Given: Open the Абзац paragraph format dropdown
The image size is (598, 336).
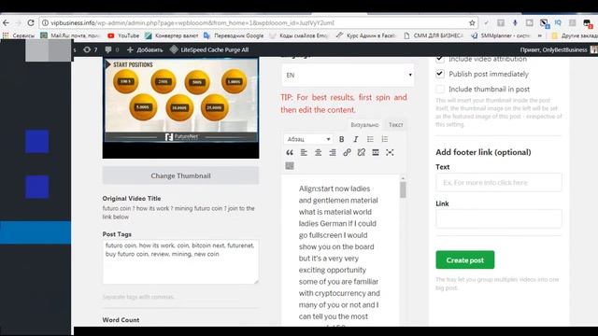Looking at the screenshot, I should (x=308, y=139).
